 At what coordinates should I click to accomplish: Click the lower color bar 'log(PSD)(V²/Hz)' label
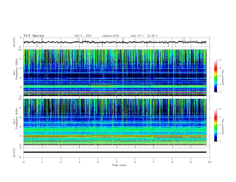coord(223,127)
